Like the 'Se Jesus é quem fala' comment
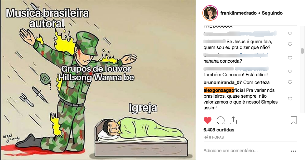The height and width of the screenshot is (160, 305). point(290,44)
